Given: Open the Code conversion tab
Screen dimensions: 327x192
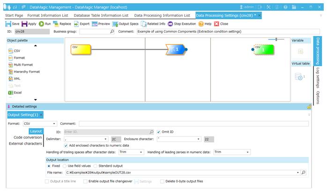Looking at the screenshot, I should point(28,137).
